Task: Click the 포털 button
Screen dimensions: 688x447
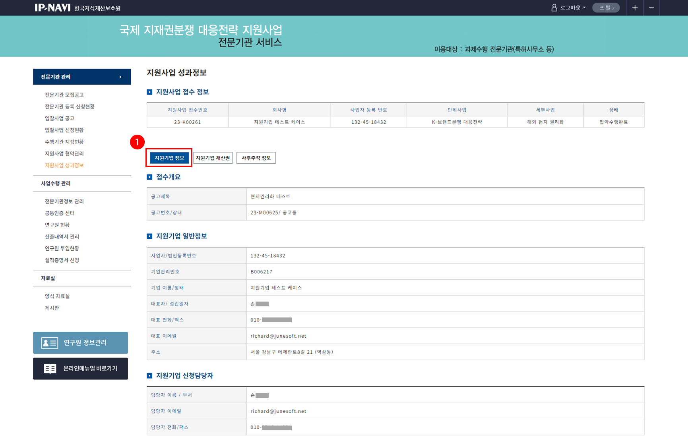Action: [606, 8]
